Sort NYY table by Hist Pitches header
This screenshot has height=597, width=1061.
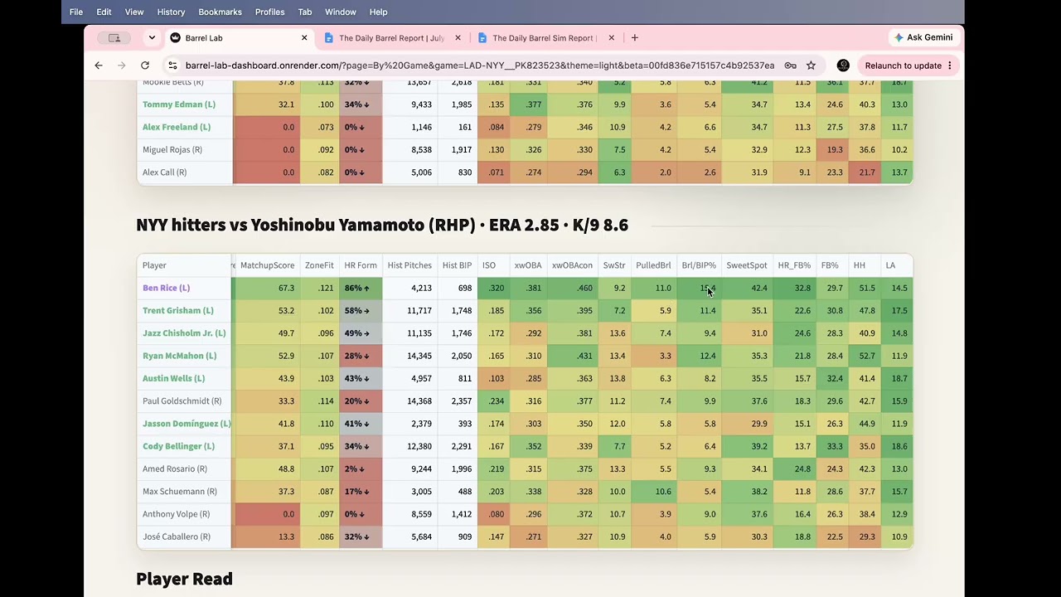409,265
